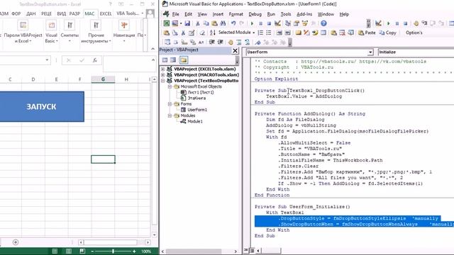Image resolution: width=454 pixels, height=255 pixels.
Task: Click the ЗАПУСК button on the Excel sheet
Action: pyautogui.click(x=41, y=106)
